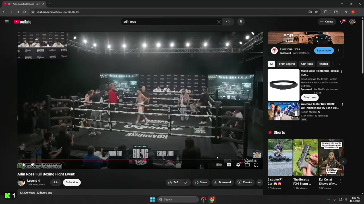Image resolution: width=364 pixels, height=204 pixels.
Task: Open tactical belt ad thumbnail
Action: (284, 85)
